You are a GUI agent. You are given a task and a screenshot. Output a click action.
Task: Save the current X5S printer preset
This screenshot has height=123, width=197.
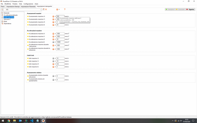tap(44, 9)
